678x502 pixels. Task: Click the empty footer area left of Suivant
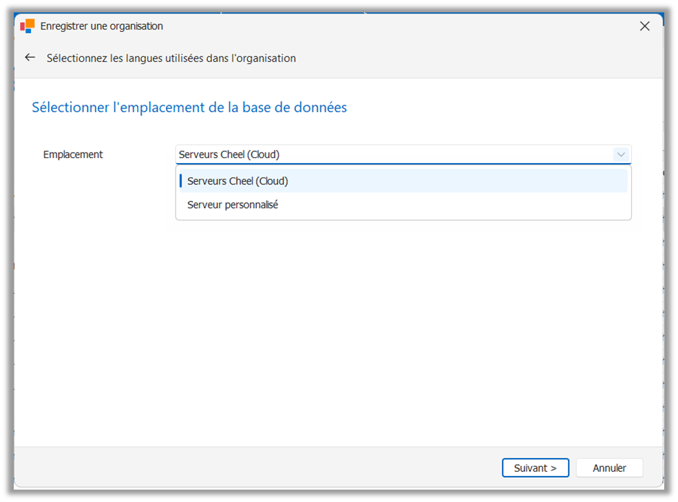pos(257,468)
